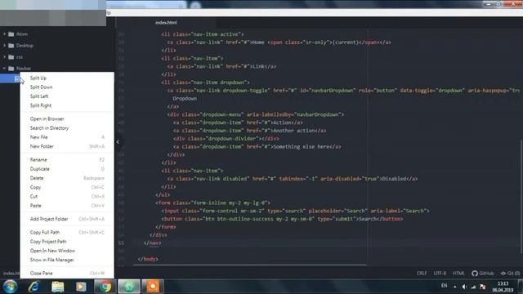Select the Desktop folder name in tree
Screen dimensions: 523x294
[x=25, y=46]
